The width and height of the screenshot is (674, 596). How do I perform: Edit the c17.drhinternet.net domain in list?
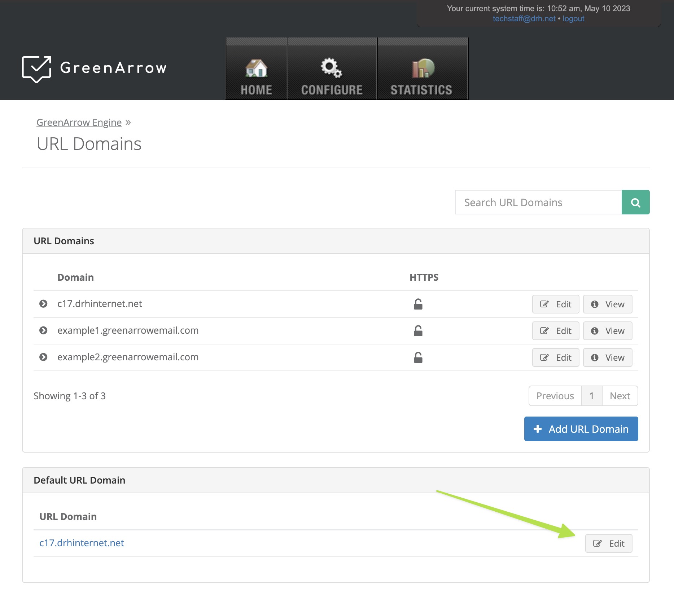[x=555, y=304]
